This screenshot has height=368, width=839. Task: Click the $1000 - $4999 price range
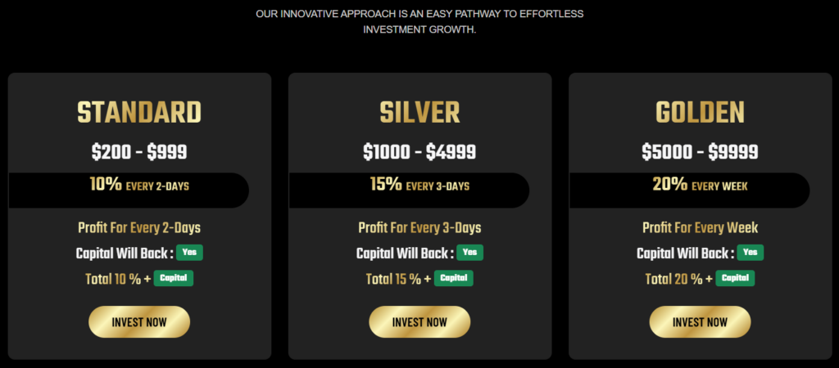419,151
